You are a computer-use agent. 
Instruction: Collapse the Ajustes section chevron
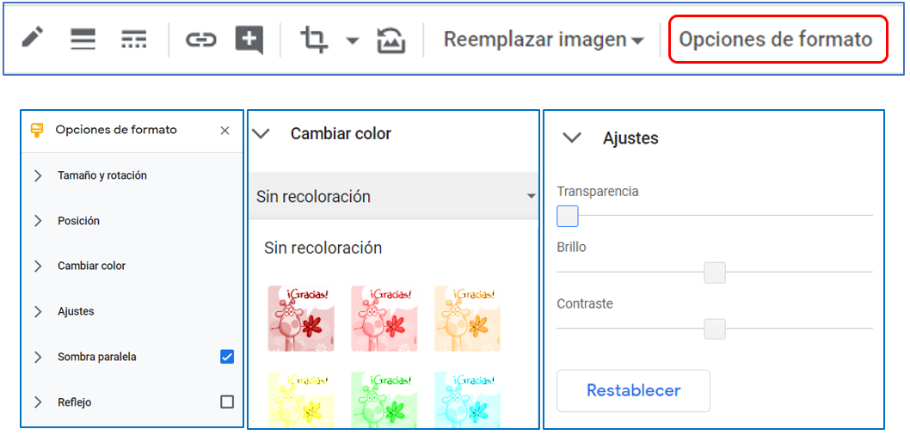point(571,138)
